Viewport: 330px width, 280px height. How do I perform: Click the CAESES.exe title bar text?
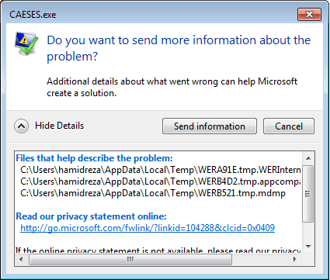[x=33, y=15]
